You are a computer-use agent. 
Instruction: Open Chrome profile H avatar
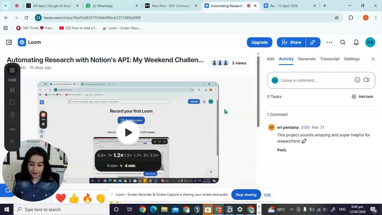[366, 18]
